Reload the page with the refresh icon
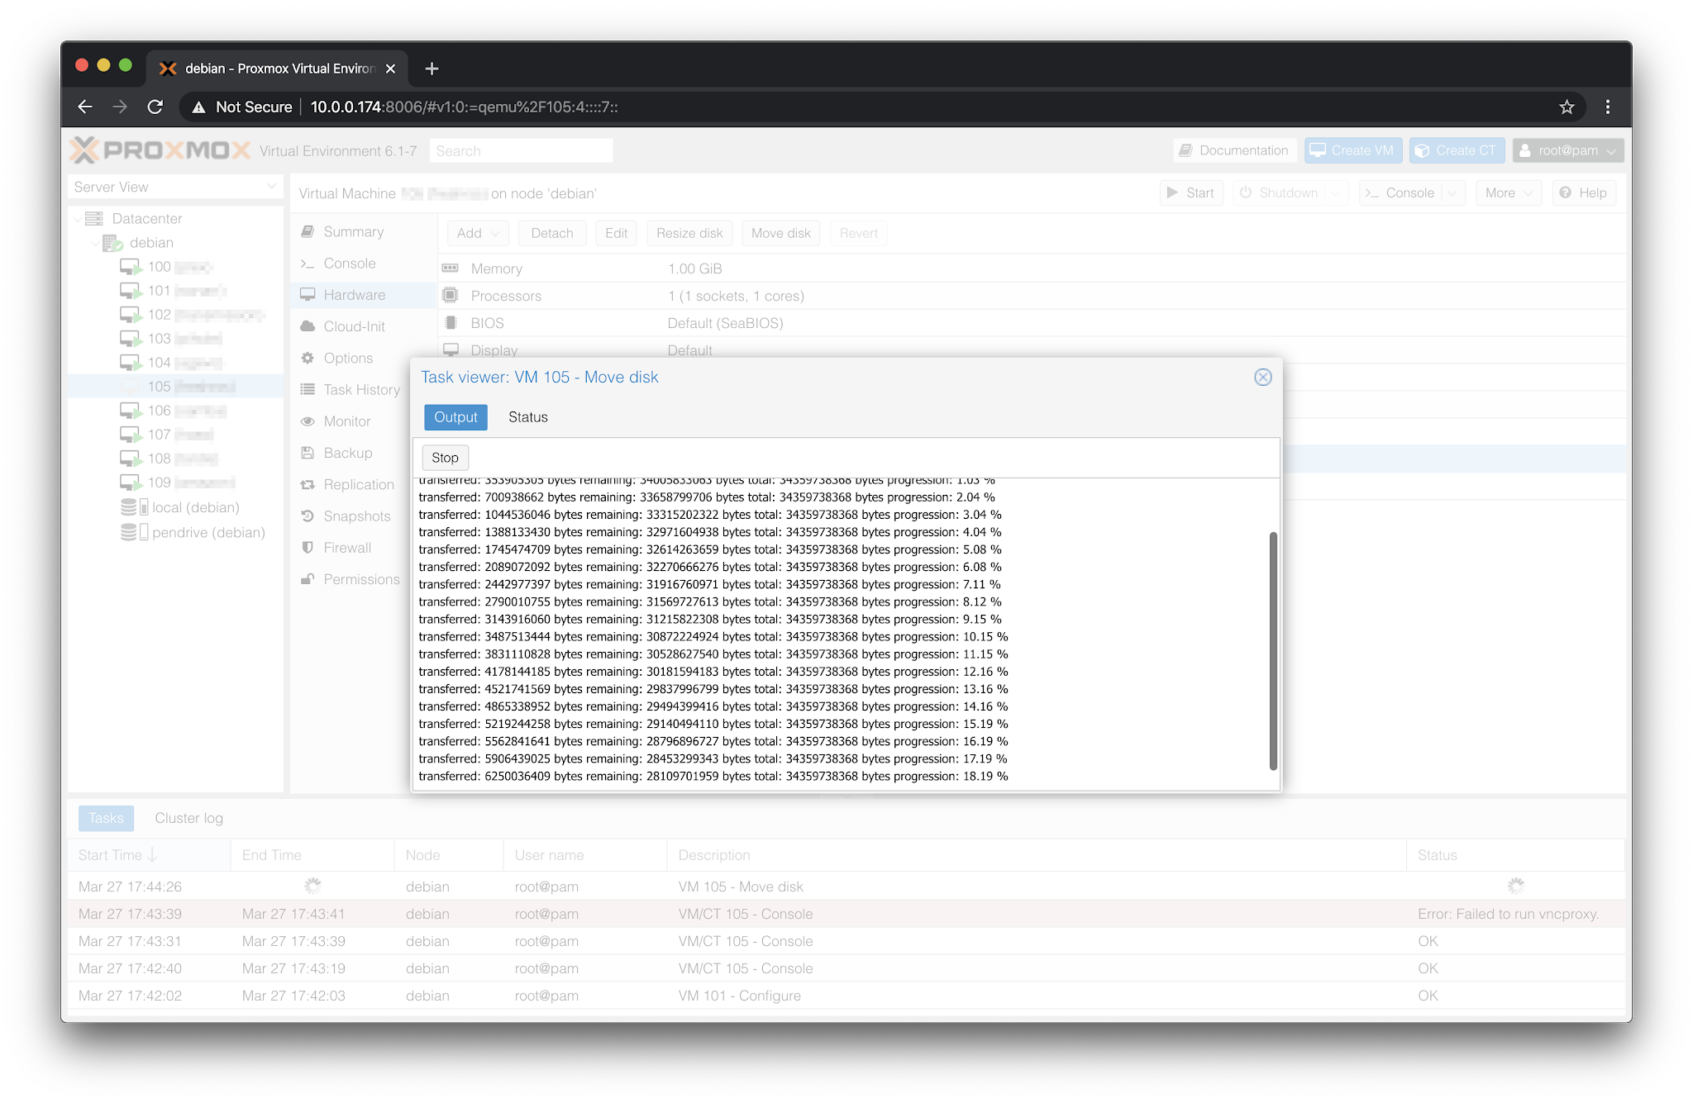This screenshot has width=1693, height=1103. [155, 107]
